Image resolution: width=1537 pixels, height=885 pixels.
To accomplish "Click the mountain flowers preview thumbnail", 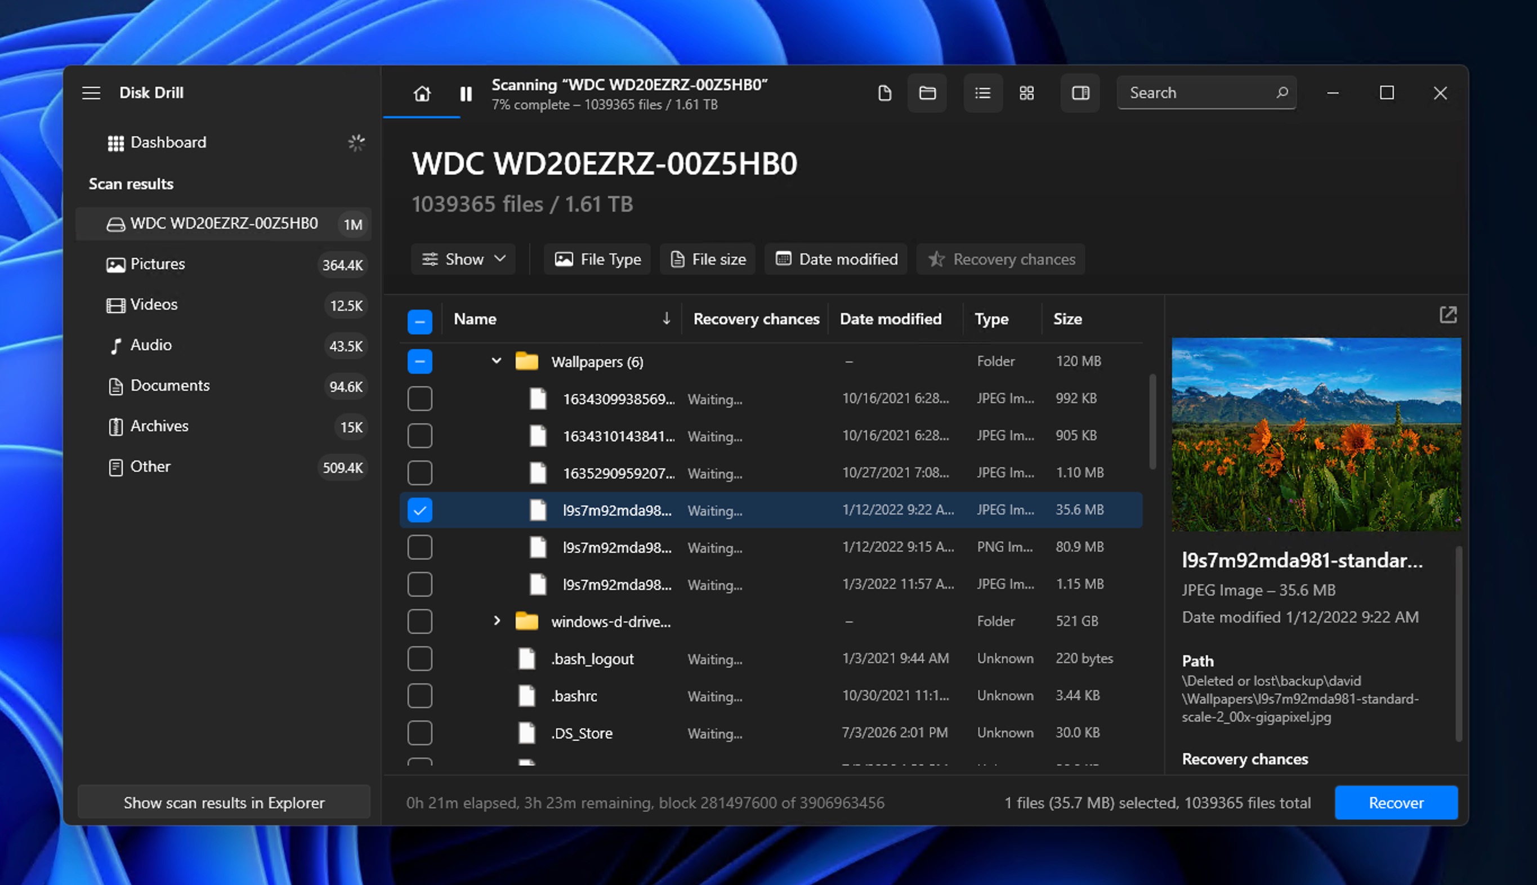I will point(1316,435).
